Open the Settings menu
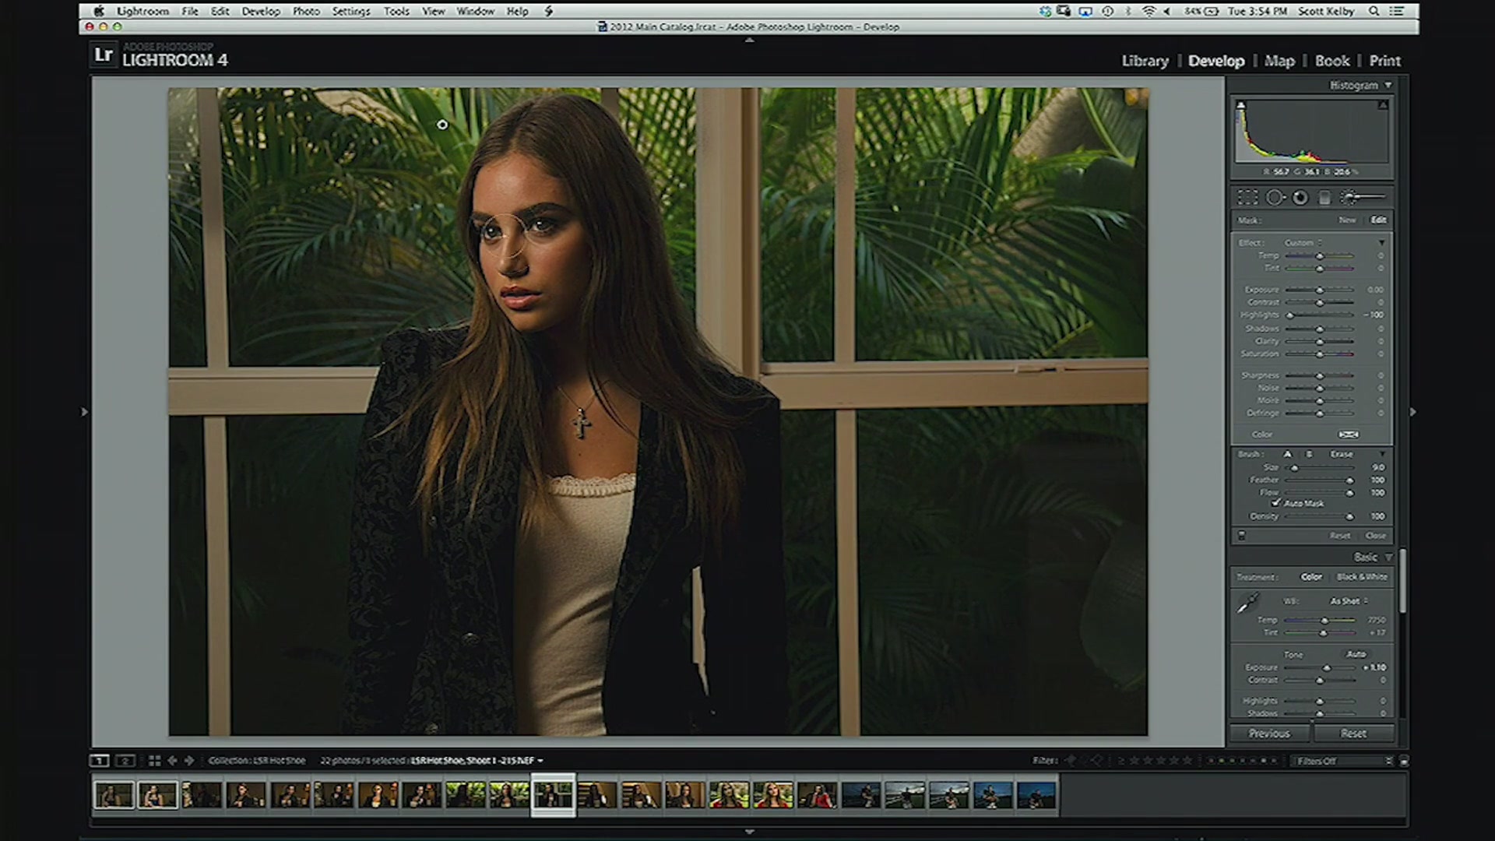 tap(351, 12)
